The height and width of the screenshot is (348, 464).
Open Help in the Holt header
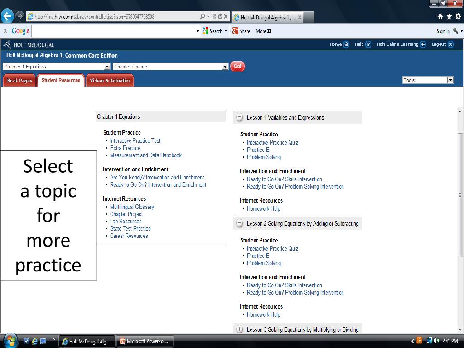(x=362, y=44)
